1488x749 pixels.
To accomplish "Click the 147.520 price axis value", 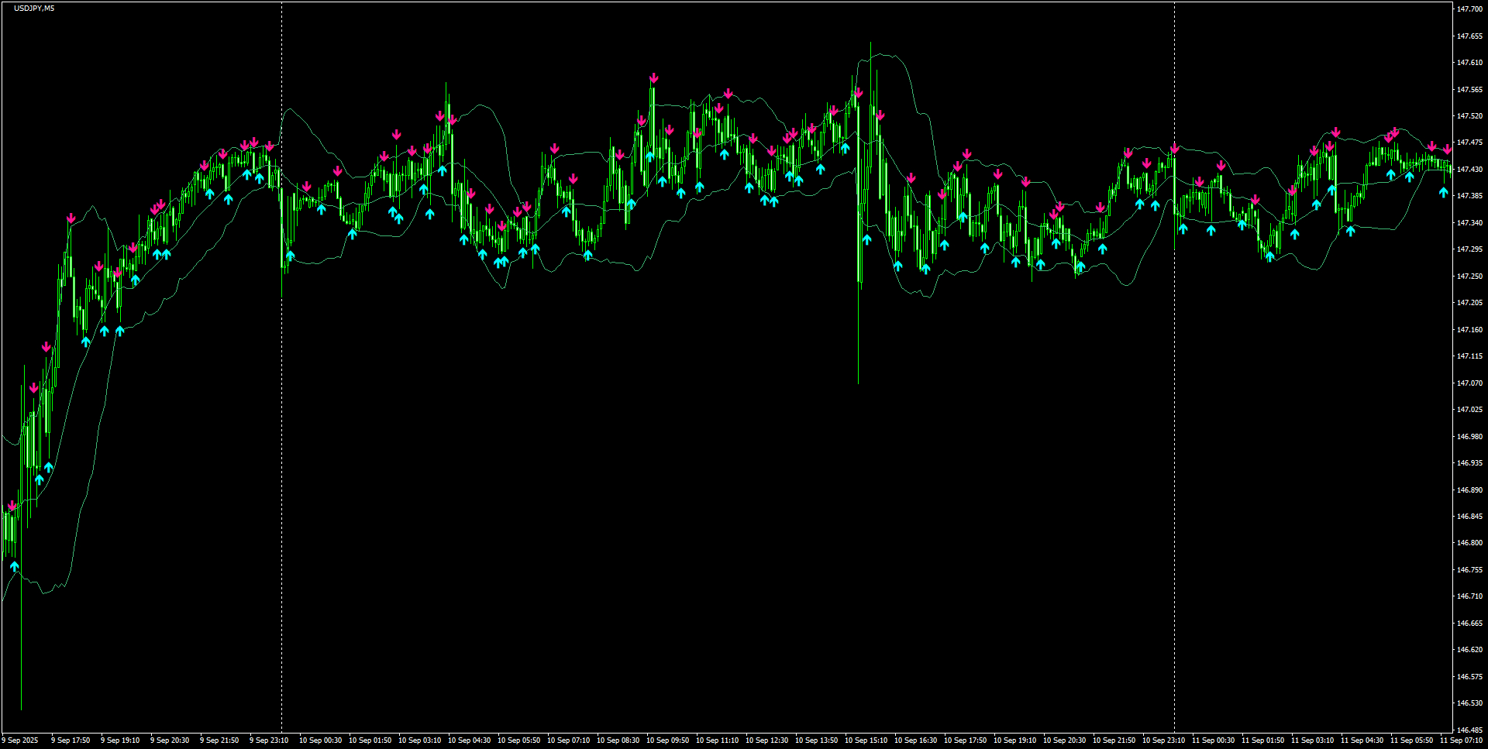I will click(x=1469, y=116).
